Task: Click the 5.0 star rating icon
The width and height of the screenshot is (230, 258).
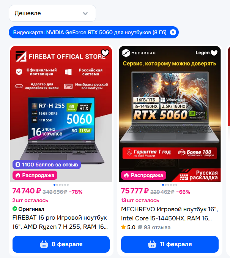Action: (123, 227)
